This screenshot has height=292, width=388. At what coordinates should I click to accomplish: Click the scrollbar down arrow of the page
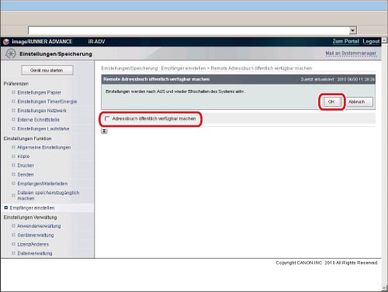click(x=384, y=288)
